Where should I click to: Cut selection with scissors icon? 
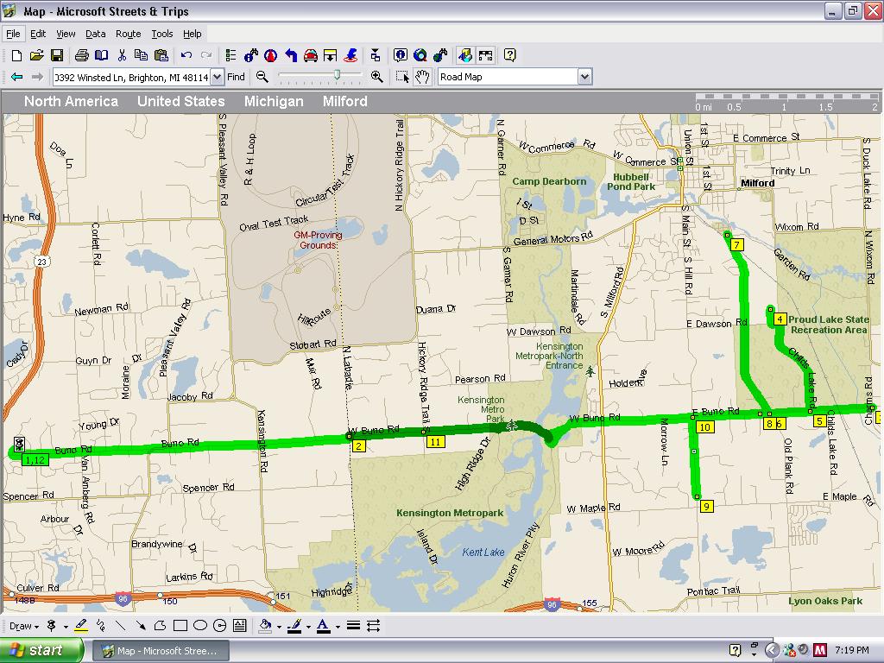coord(122,55)
